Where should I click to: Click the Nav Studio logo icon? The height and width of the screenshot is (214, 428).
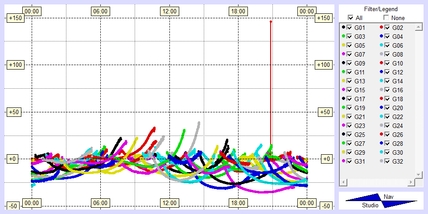pos(381,201)
